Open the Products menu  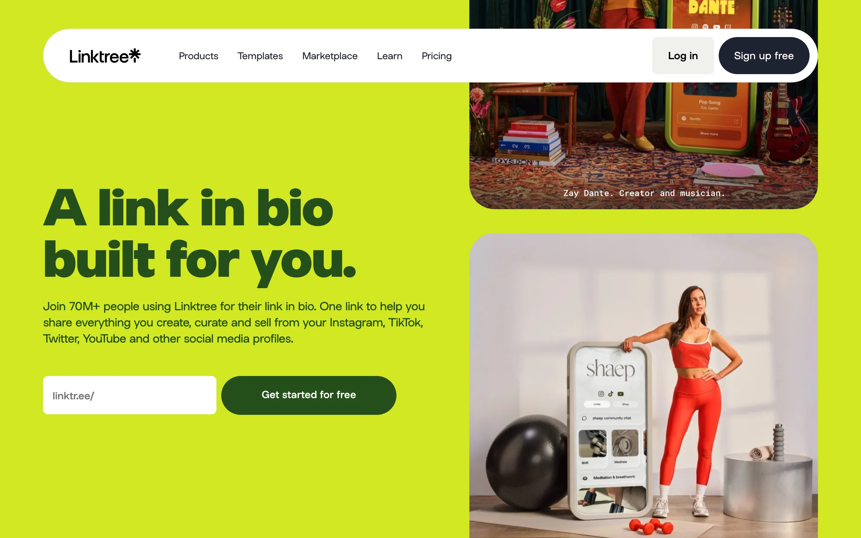pos(198,56)
